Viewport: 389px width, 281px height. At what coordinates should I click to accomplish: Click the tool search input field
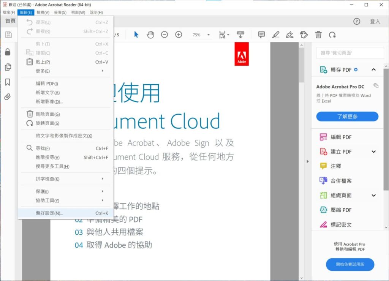350,53
